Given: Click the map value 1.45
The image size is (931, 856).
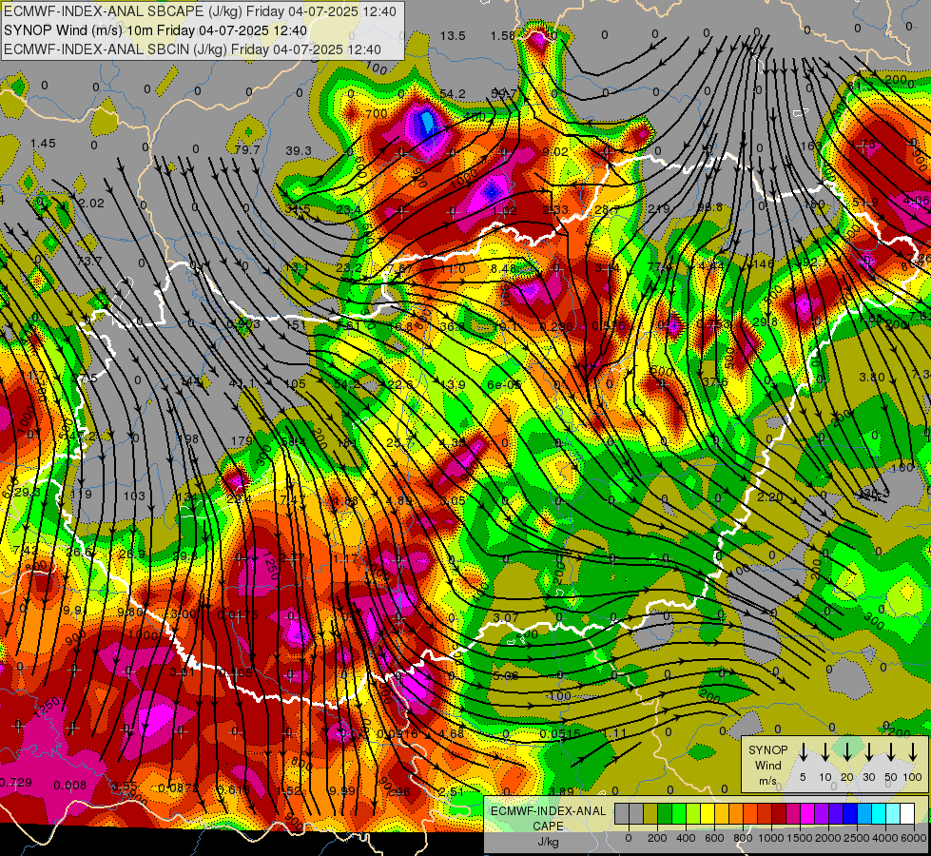Looking at the screenshot, I should pyautogui.click(x=43, y=144).
